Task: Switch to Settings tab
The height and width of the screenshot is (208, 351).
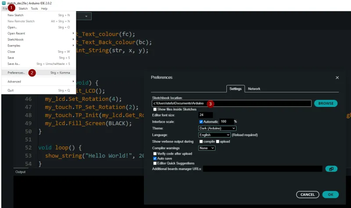Action: [x=236, y=89]
